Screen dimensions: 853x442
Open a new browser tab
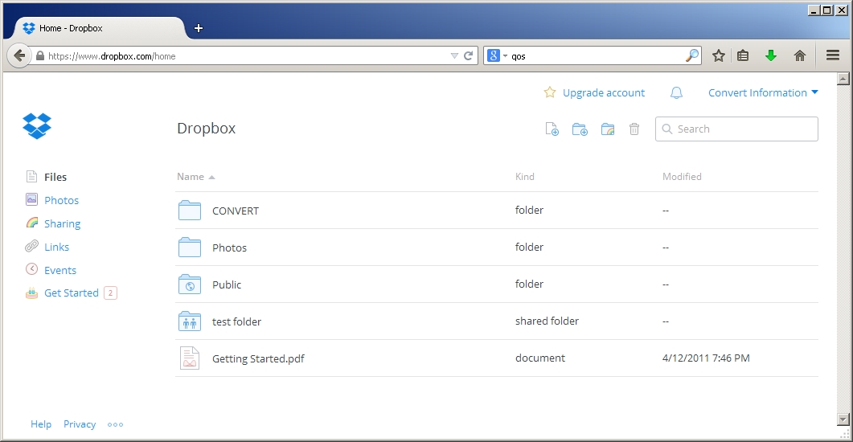tap(199, 28)
